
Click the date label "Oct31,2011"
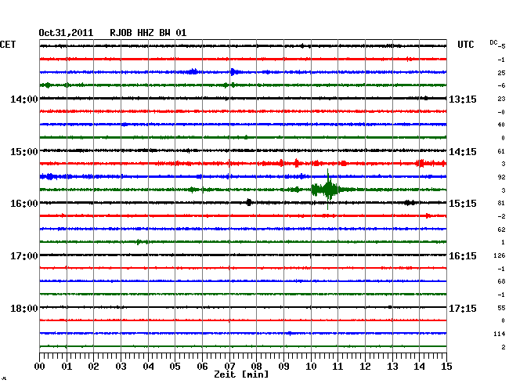coord(66,33)
